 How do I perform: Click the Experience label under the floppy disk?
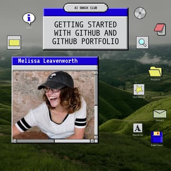pyautogui.click(x=157, y=145)
